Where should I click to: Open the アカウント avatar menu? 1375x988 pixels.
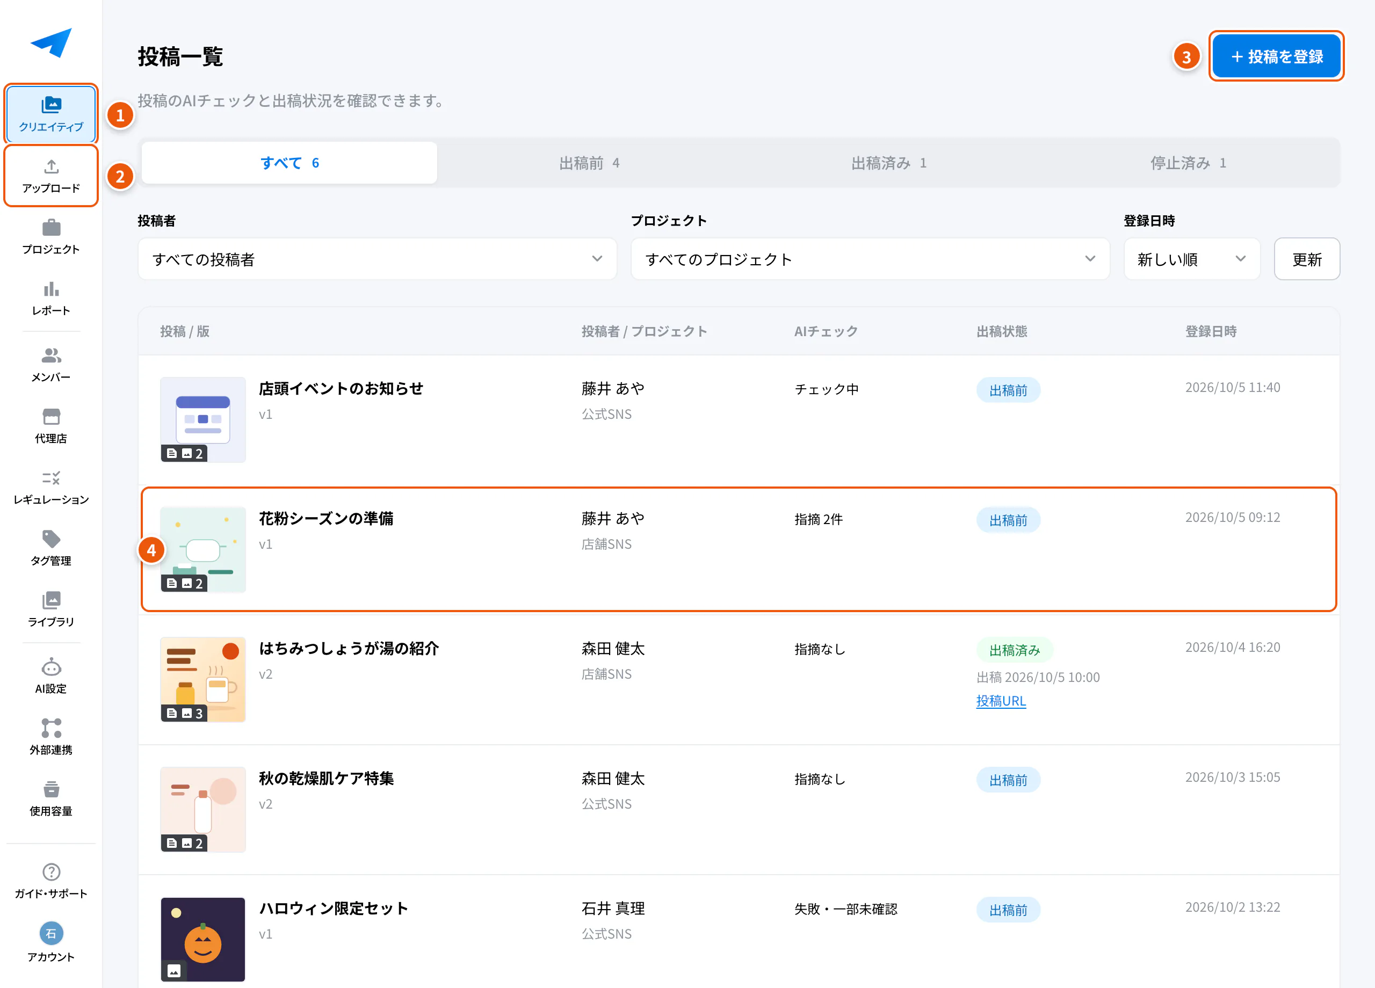51,942
